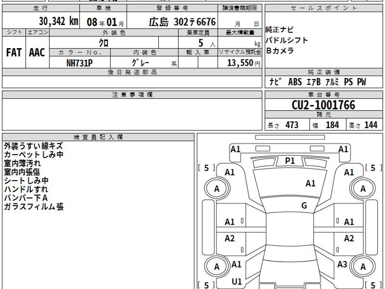Click the A2 mark on right door
385x289 pixels.
(x=349, y=238)
